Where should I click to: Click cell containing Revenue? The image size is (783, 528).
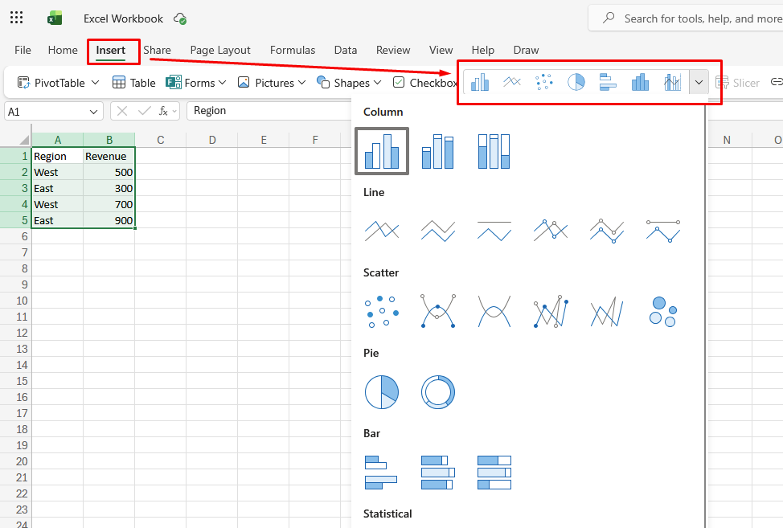coord(109,156)
